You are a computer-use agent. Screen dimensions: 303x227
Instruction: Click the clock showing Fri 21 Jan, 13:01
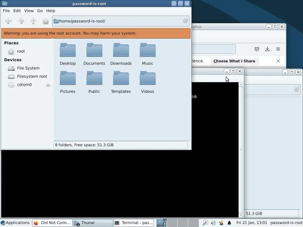(x=252, y=223)
